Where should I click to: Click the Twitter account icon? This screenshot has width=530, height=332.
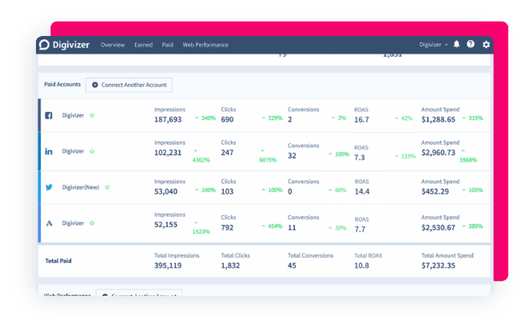tap(48, 187)
